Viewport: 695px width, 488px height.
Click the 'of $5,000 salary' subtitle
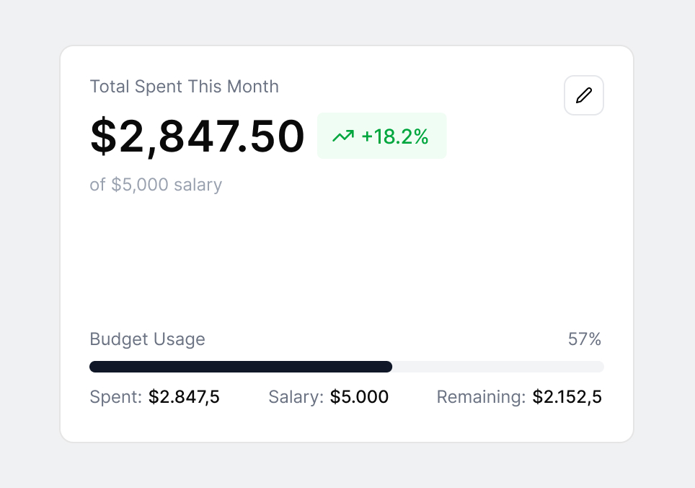[x=156, y=185]
